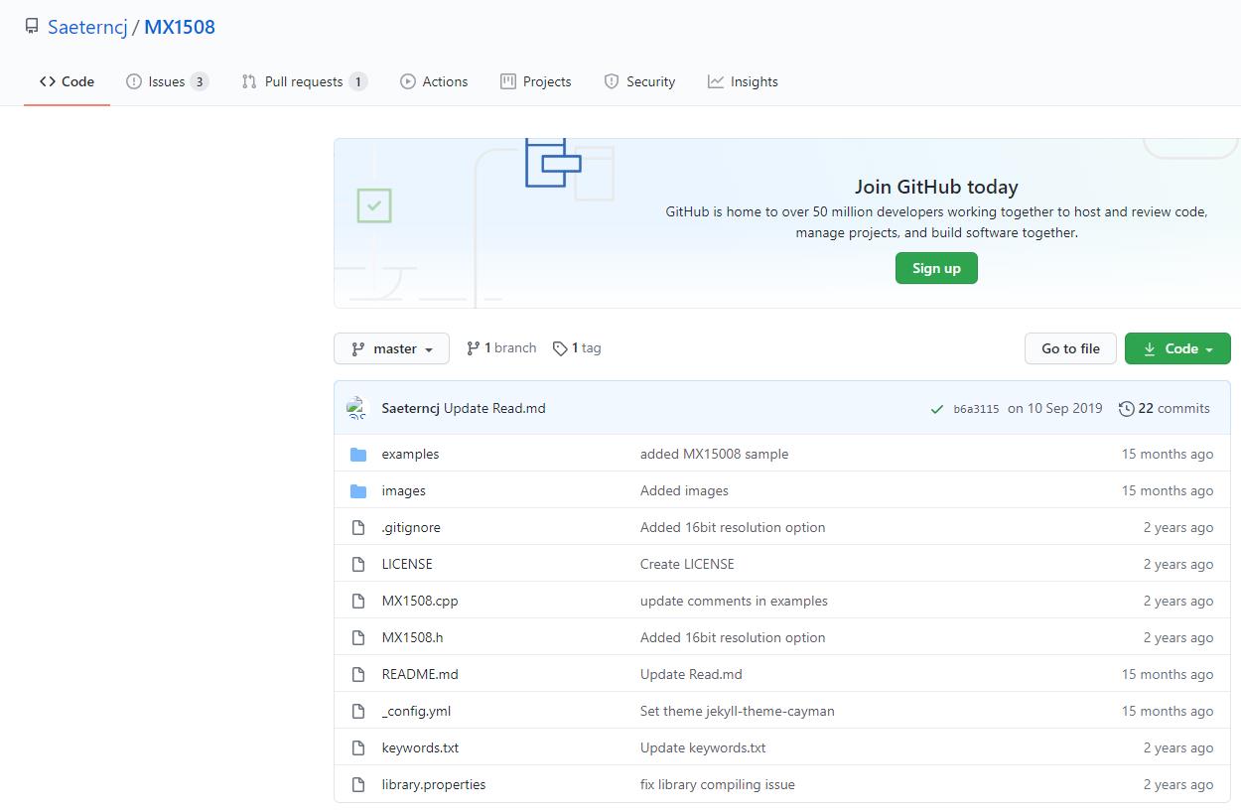
Task: Open commit 'Set theme jekyll-theme-cayman'
Action: tap(738, 711)
